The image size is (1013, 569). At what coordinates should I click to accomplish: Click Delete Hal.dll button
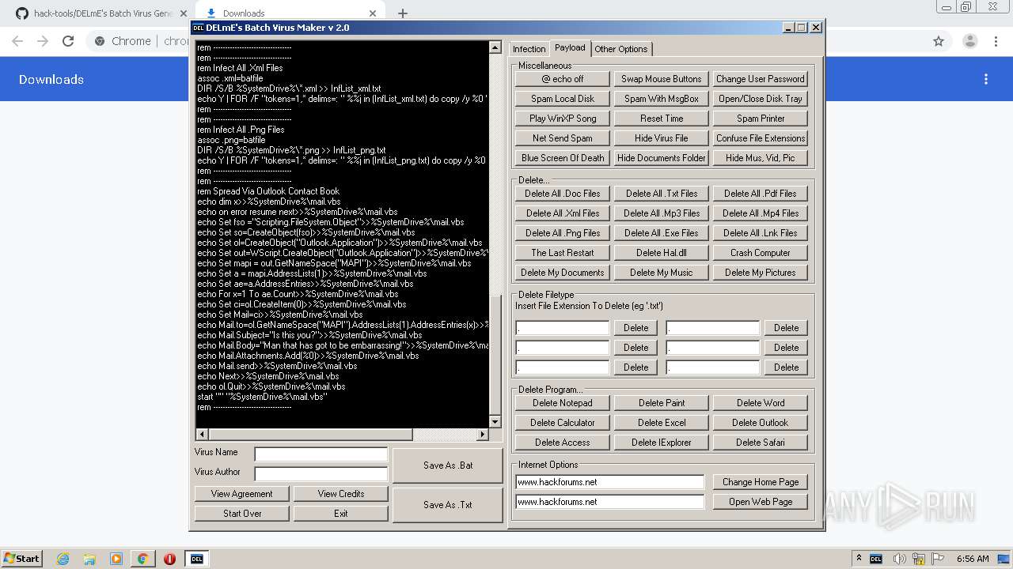(x=662, y=253)
